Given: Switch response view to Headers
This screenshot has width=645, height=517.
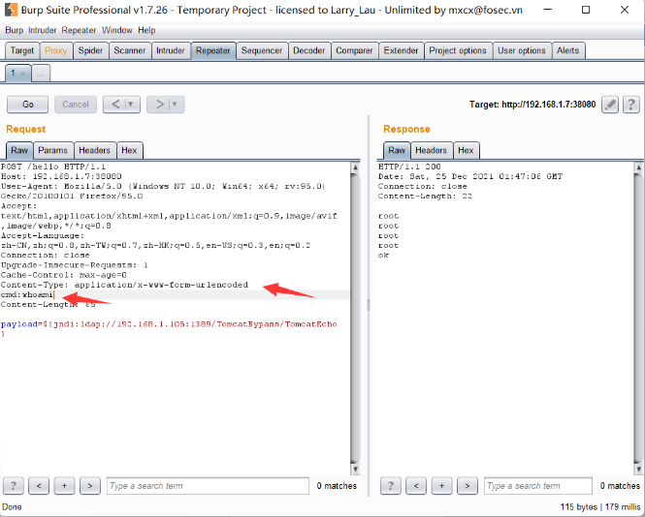Looking at the screenshot, I should pyautogui.click(x=431, y=150).
